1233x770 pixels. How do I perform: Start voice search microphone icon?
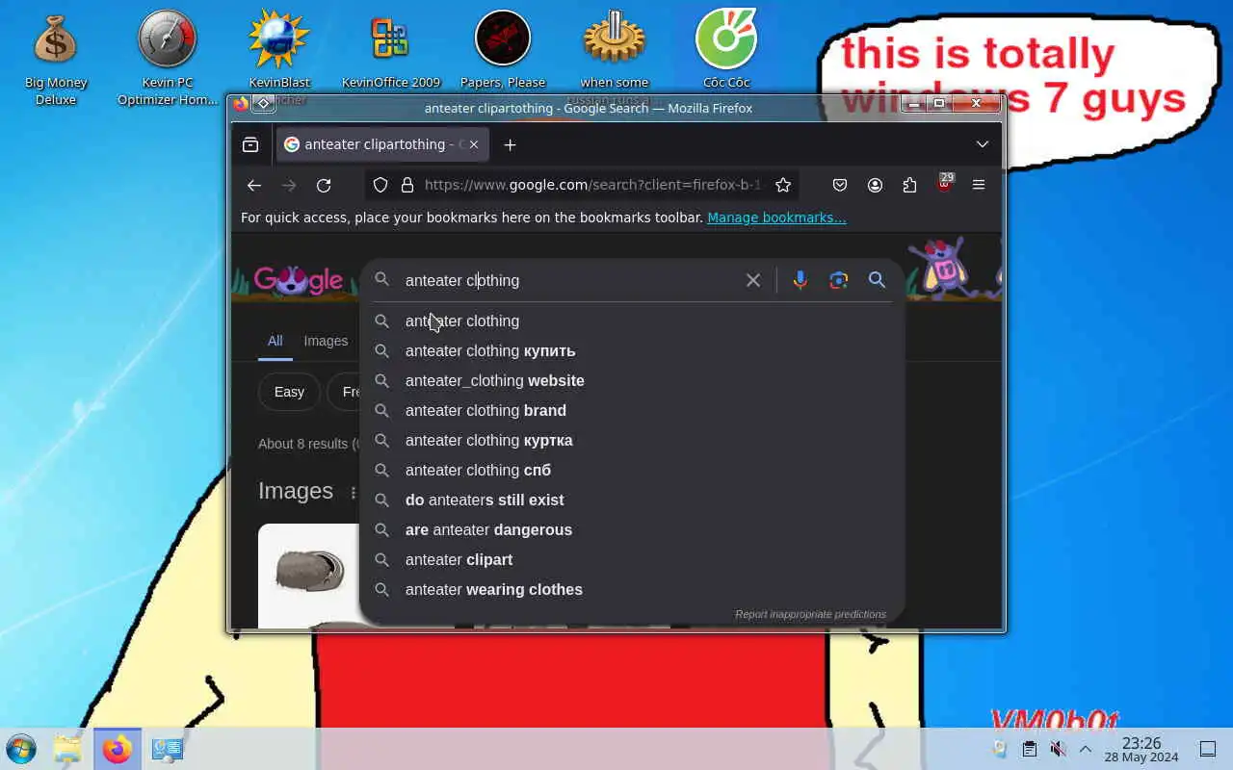click(x=800, y=280)
